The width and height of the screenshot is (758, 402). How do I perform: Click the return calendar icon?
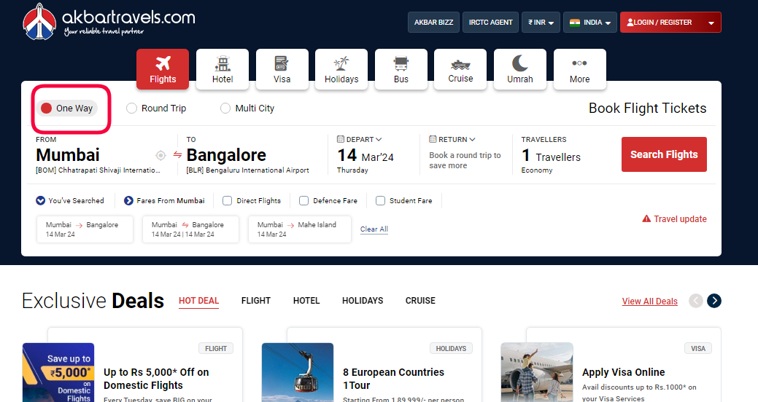433,139
